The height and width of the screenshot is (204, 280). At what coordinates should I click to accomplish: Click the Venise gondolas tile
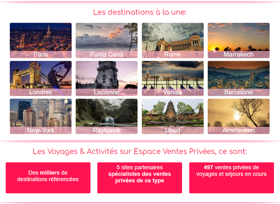[173, 78]
